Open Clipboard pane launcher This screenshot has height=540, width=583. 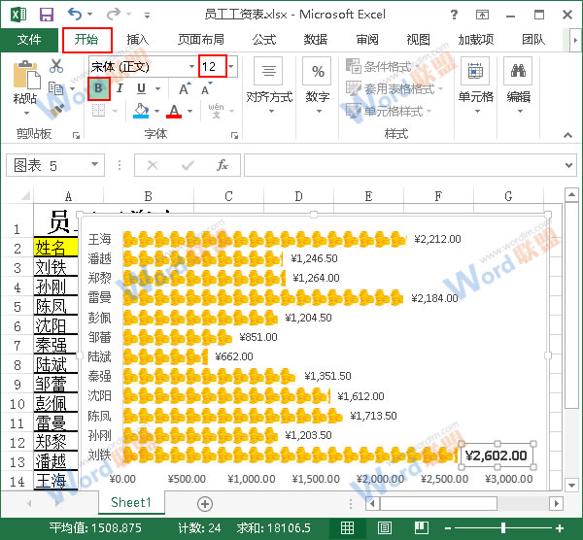pyautogui.click(x=76, y=136)
